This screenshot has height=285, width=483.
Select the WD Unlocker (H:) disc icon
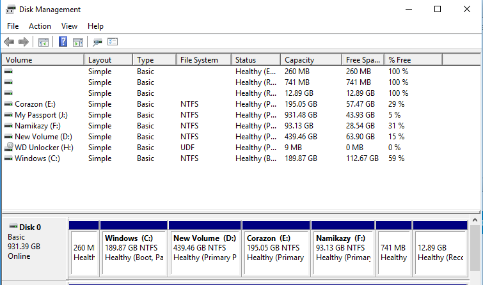click(x=8, y=148)
